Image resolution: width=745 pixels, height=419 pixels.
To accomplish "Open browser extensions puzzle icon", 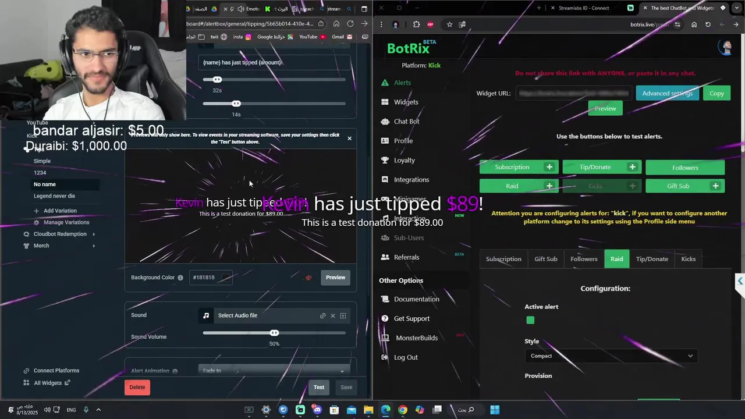I will point(416,24).
